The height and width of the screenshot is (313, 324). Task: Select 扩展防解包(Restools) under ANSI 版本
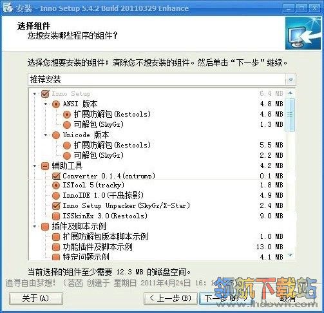point(67,115)
